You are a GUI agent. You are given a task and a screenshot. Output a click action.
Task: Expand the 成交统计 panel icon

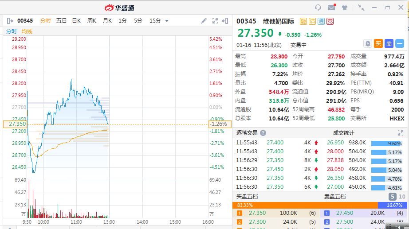coord(401,133)
